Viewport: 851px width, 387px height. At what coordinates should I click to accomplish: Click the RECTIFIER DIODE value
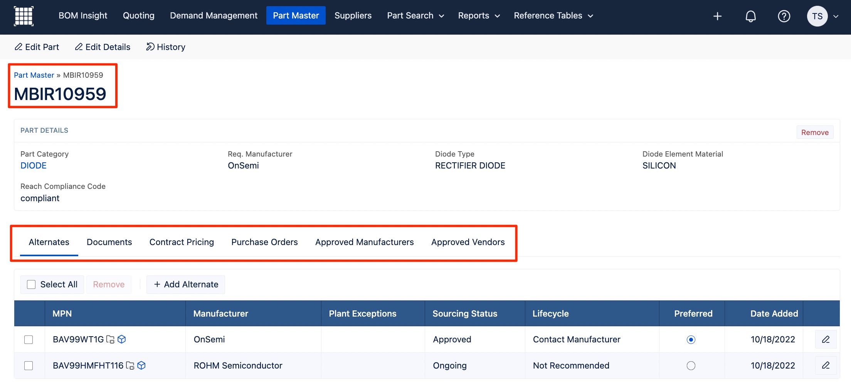tap(470, 165)
